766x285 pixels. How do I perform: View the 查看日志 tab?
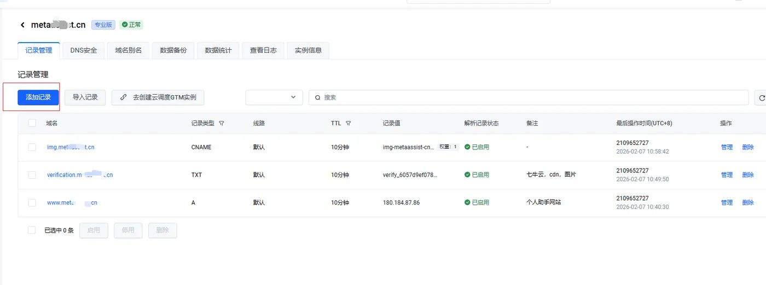click(263, 50)
